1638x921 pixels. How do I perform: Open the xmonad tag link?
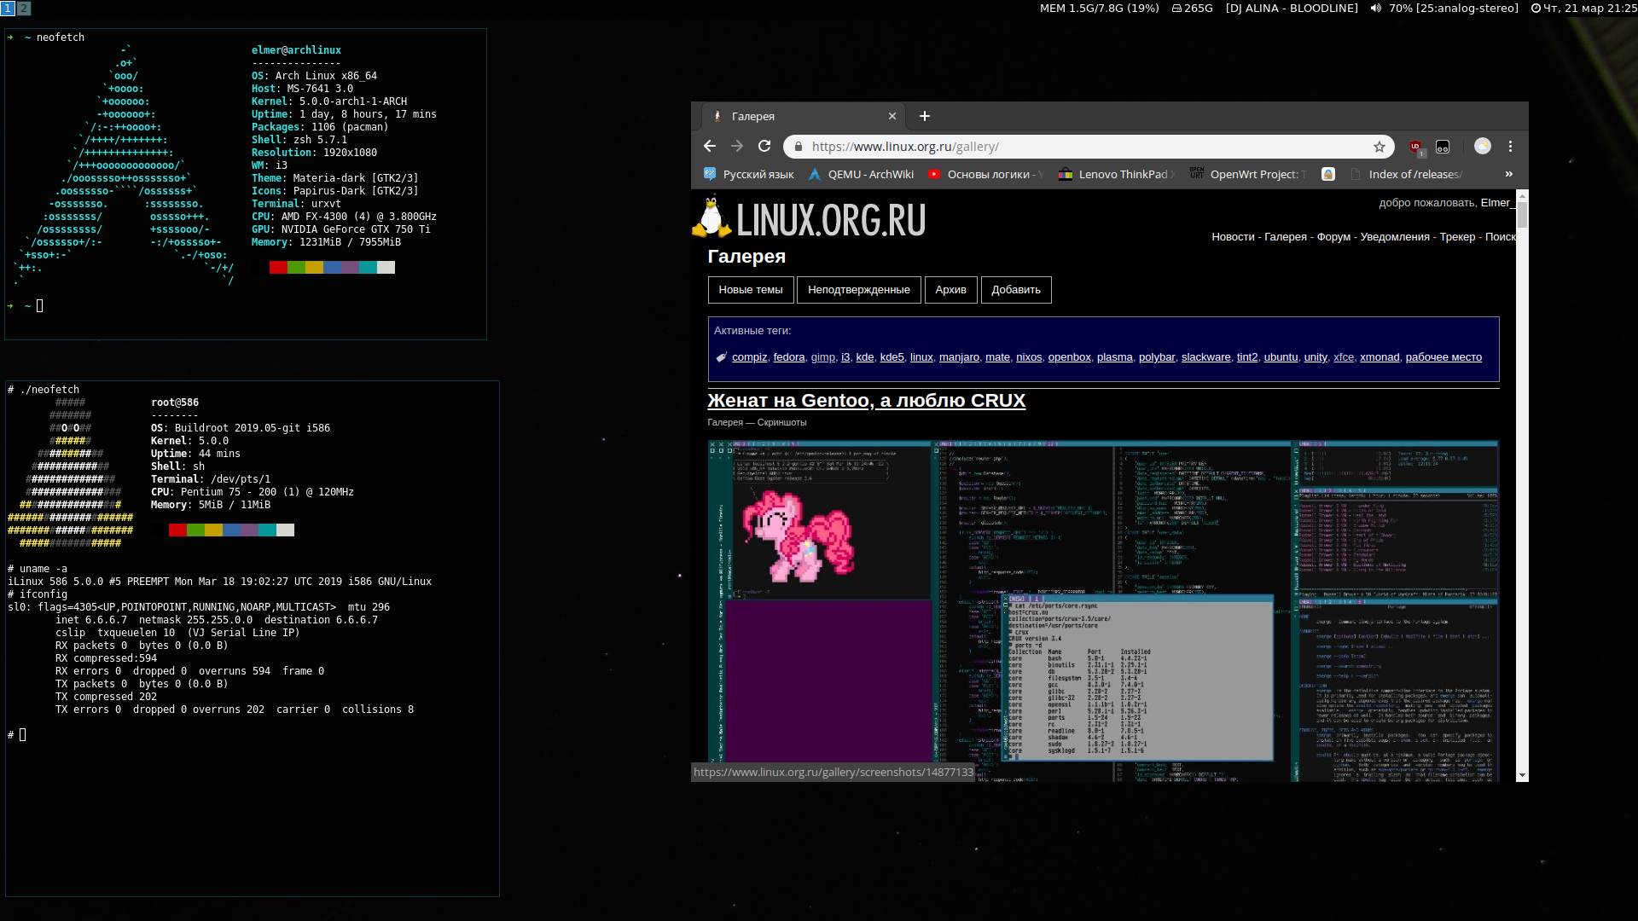pyautogui.click(x=1380, y=357)
